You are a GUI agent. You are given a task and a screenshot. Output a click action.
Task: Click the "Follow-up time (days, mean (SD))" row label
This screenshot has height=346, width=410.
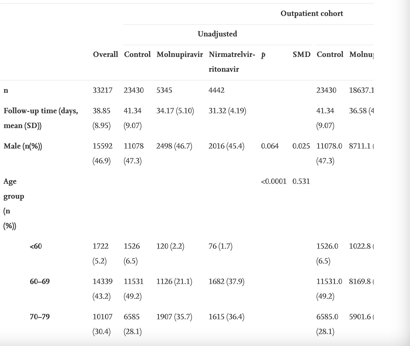(41, 118)
